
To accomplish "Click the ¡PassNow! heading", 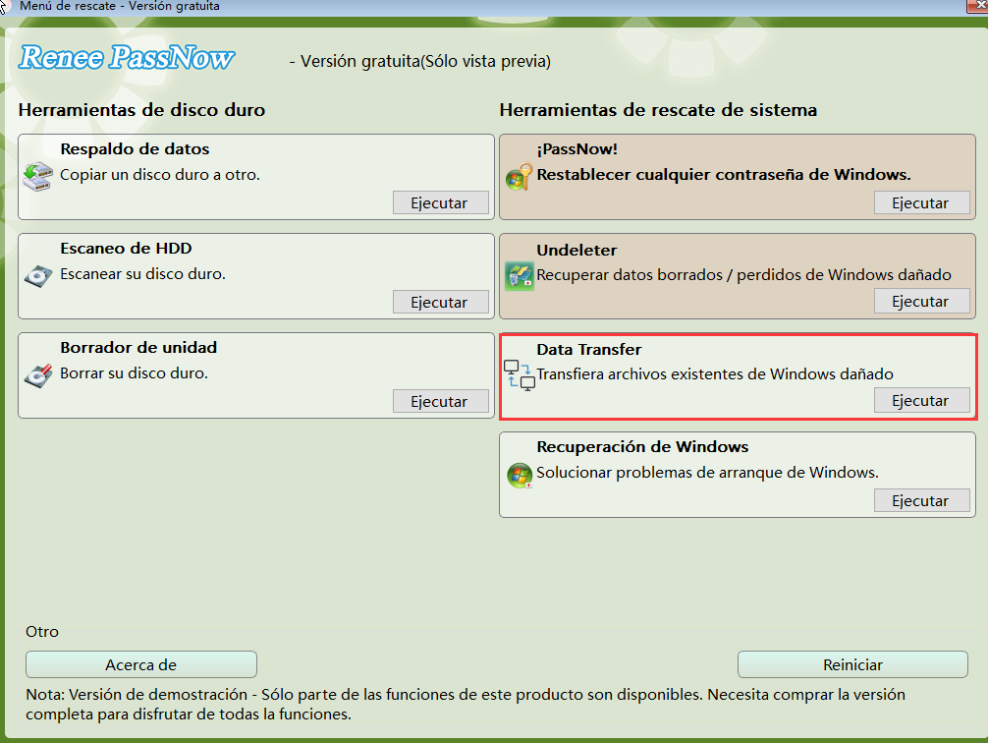I will pos(577,149).
